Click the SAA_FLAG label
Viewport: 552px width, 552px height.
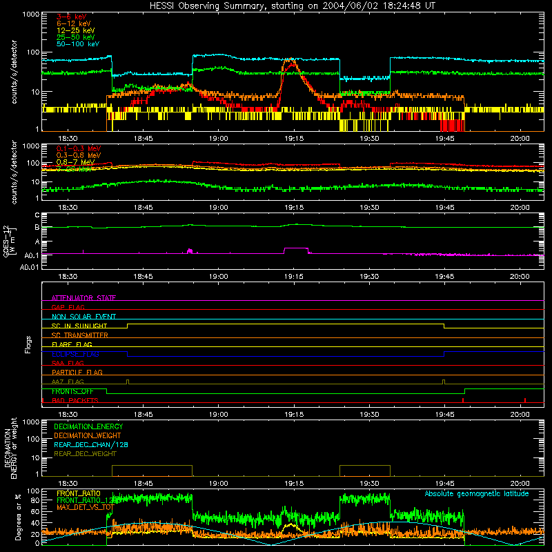[68, 363]
